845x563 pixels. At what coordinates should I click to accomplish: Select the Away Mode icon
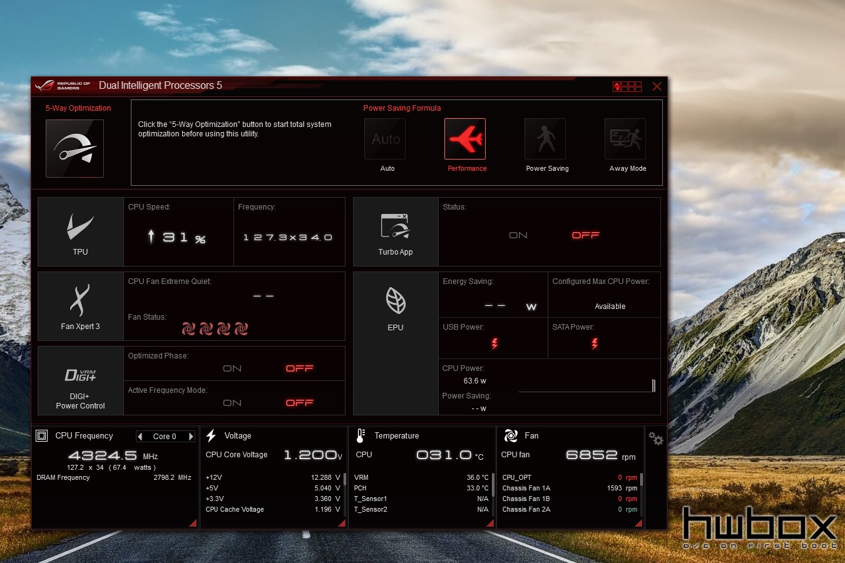pos(625,139)
